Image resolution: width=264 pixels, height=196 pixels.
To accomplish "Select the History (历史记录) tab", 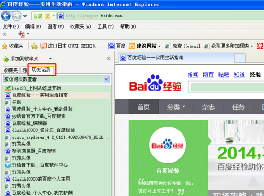I will pos(41,69).
